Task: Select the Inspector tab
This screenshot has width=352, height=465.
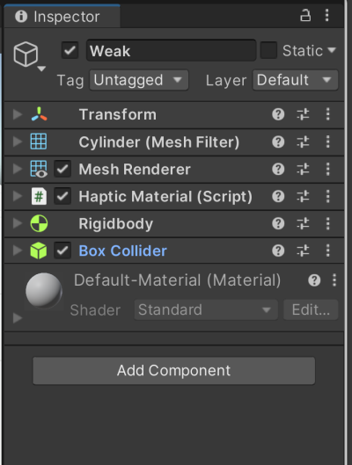Action: pos(62,17)
